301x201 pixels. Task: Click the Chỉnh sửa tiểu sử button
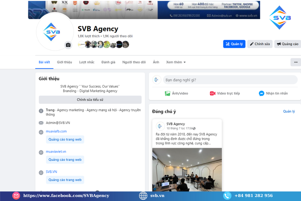click(90, 99)
